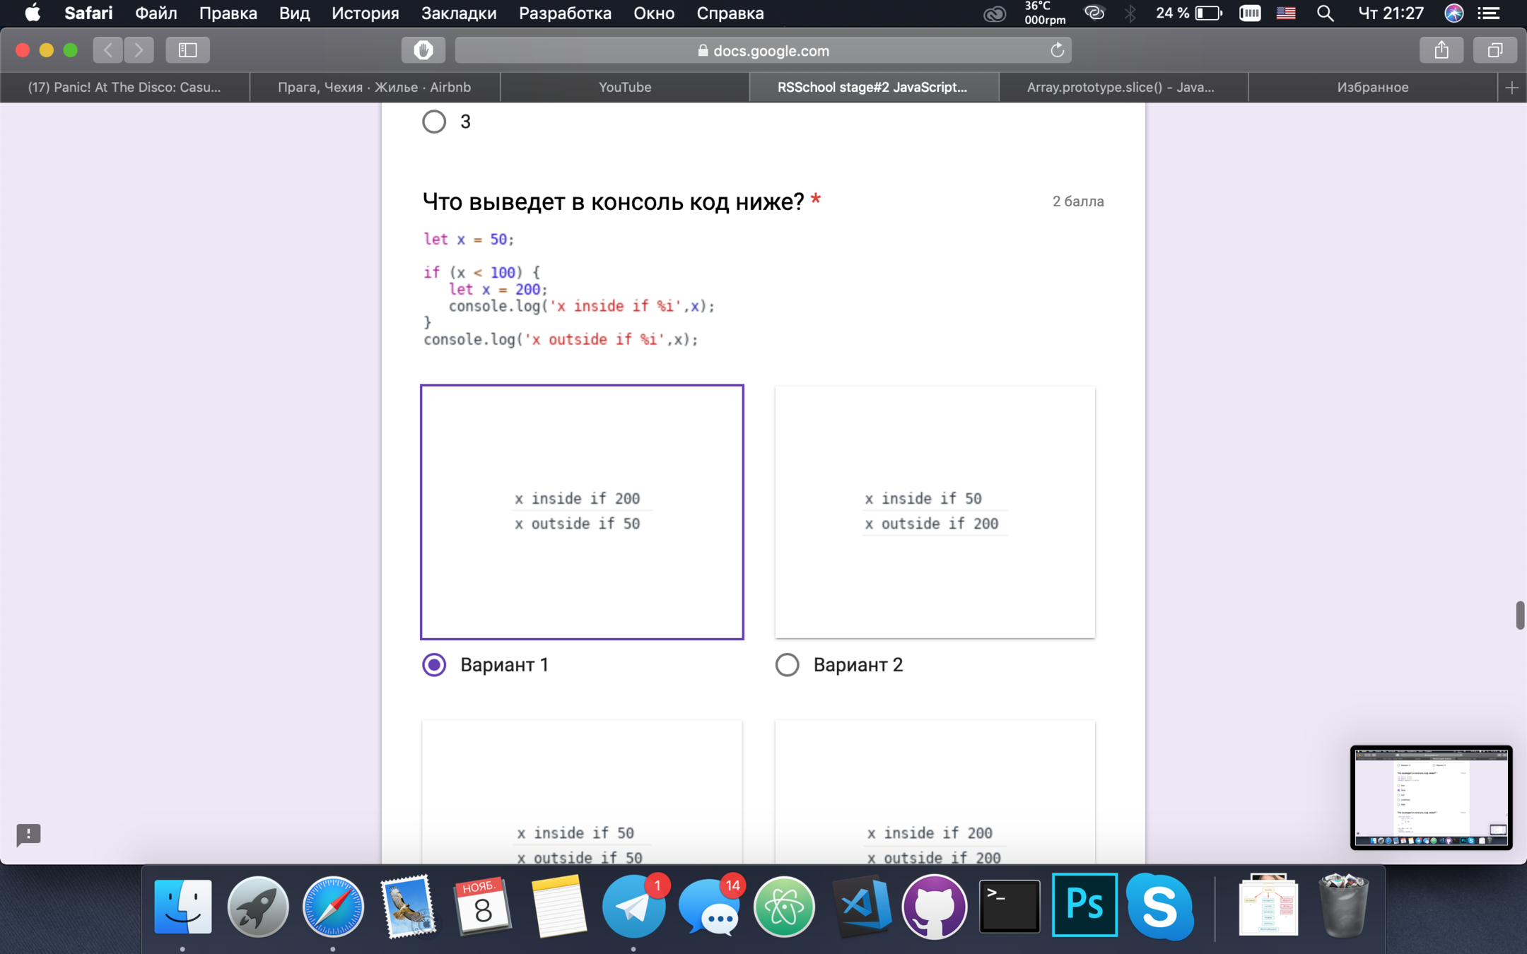This screenshot has height=954, width=1527.
Task: Open Telegram from the dock
Action: click(x=634, y=907)
